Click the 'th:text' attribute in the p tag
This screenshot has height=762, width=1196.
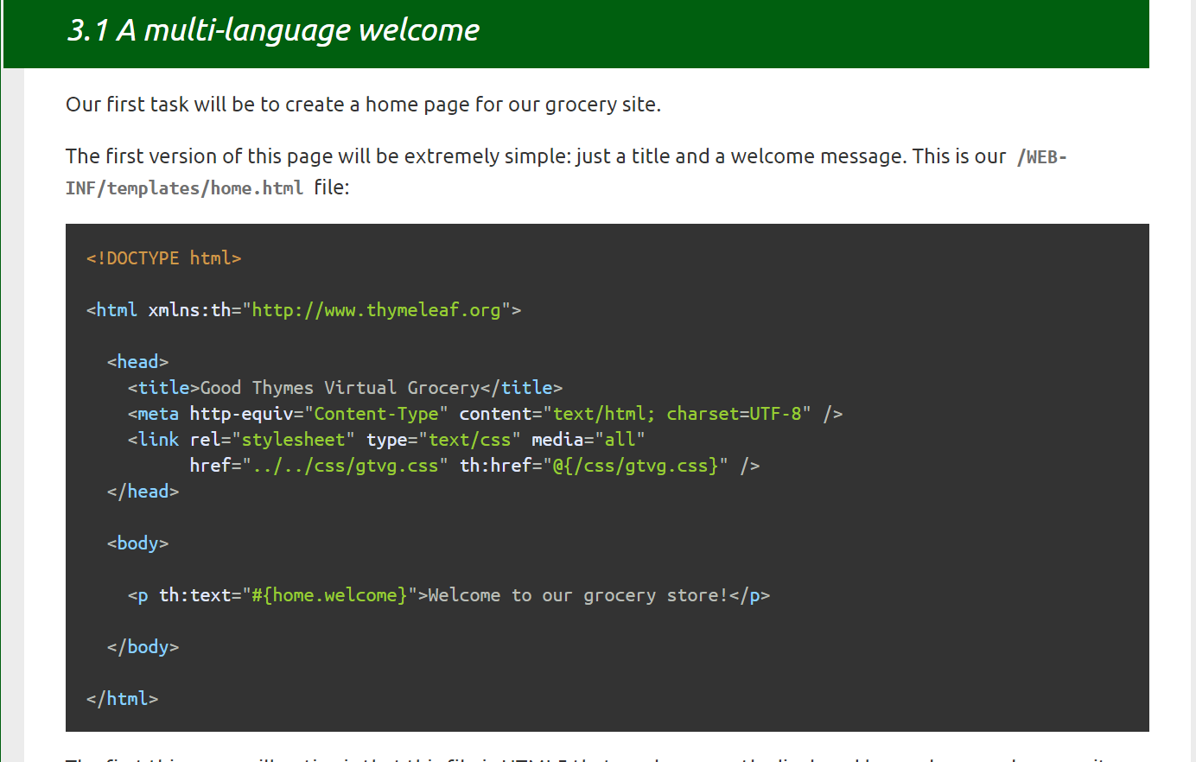coord(194,595)
